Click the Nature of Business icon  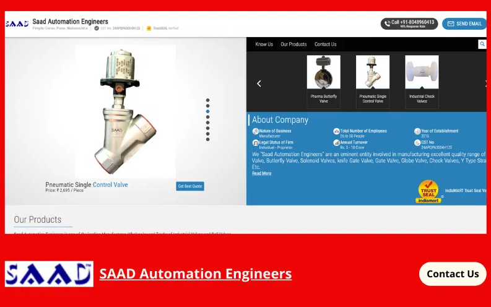[x=255, y=131]
